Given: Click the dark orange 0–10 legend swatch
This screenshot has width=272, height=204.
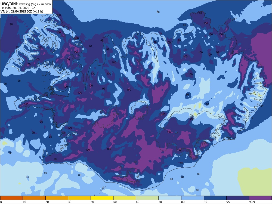Looking at the screenshot, I should (11, 198).
